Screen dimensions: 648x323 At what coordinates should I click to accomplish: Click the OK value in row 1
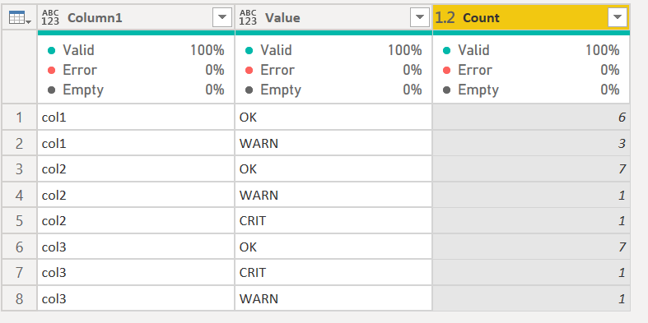333,118
